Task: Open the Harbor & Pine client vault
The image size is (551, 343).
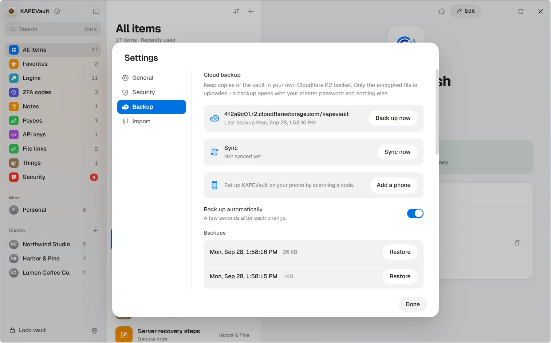Action: (53, 259)
